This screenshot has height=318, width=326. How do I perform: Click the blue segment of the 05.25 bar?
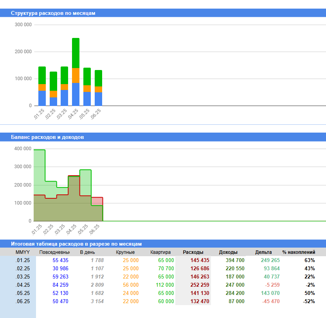pos(87,99)
